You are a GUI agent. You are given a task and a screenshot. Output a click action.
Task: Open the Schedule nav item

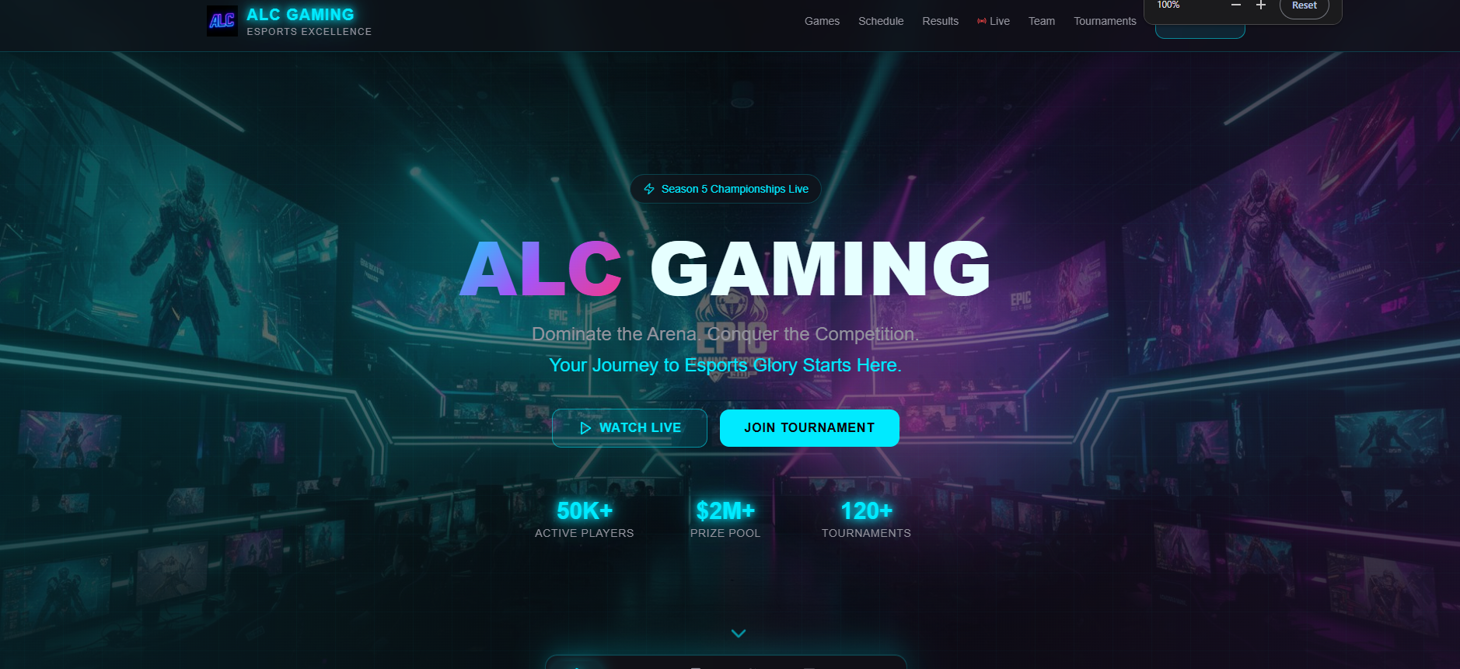[881, 21]
